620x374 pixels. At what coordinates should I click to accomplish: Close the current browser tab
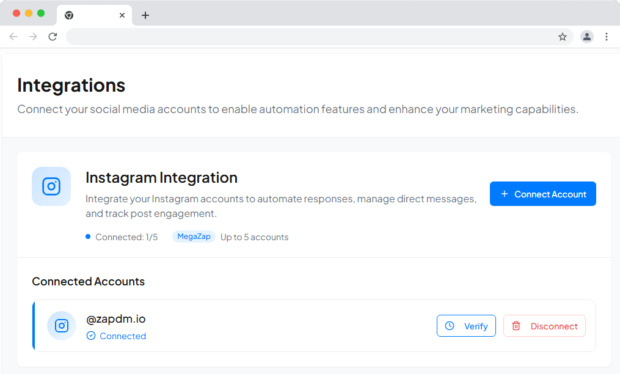click(x=122, y=15)
